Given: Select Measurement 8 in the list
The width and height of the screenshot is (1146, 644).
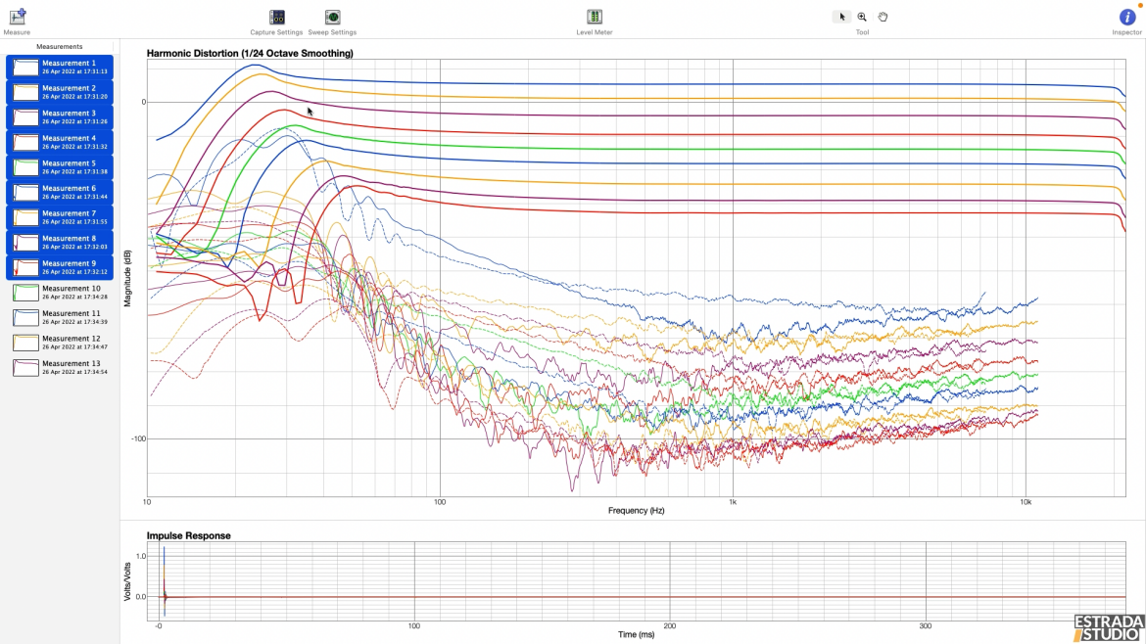Looking at the screenshot, I should pyautogui.click(x=60, y=243).
